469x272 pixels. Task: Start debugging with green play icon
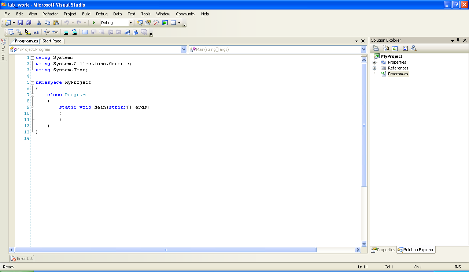(94, 23)
